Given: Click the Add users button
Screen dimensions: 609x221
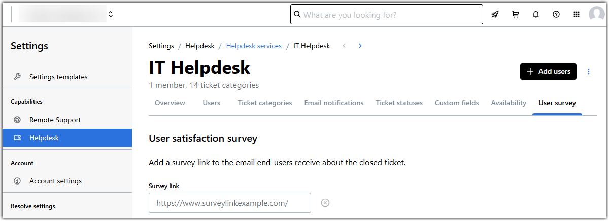Looking at the screenshot, I should pyautogui.click(x=549, y=71).
